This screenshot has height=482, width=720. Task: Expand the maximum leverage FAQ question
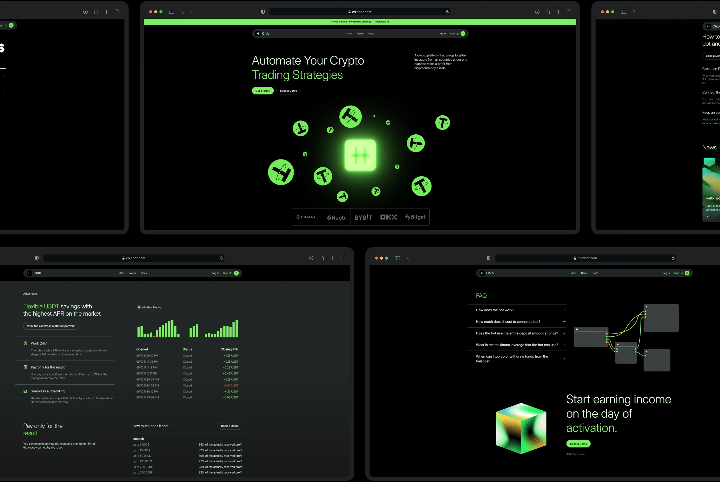(564, 345)
